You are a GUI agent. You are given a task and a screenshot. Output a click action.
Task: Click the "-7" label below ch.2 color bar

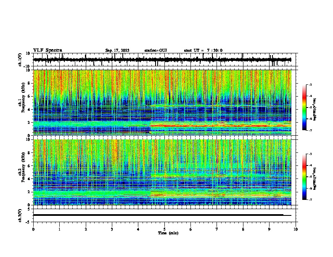pyautogui.click(x=310, y=199)
